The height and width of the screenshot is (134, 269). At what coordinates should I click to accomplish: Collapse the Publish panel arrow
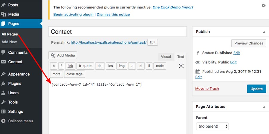pos(264,32)
